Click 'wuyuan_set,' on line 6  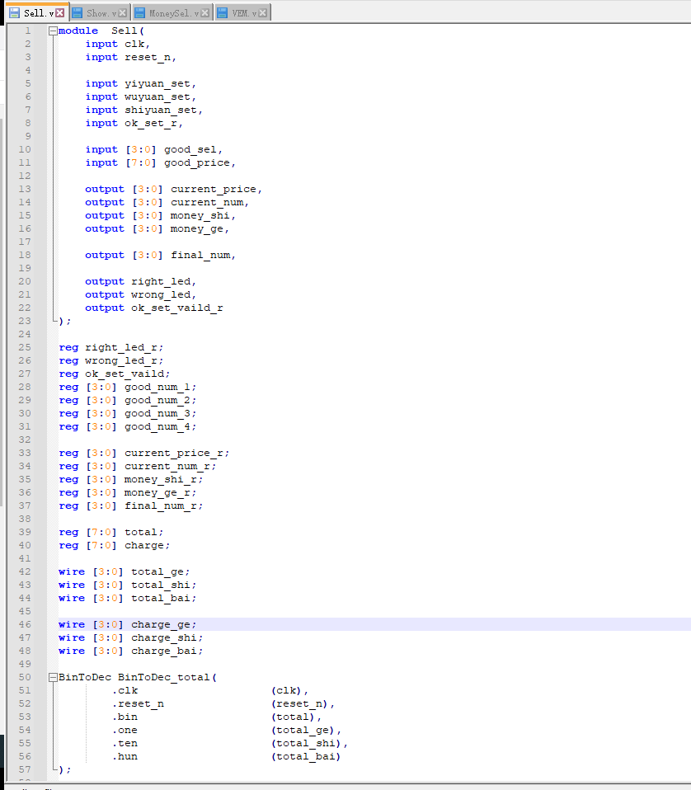point(160,96)
